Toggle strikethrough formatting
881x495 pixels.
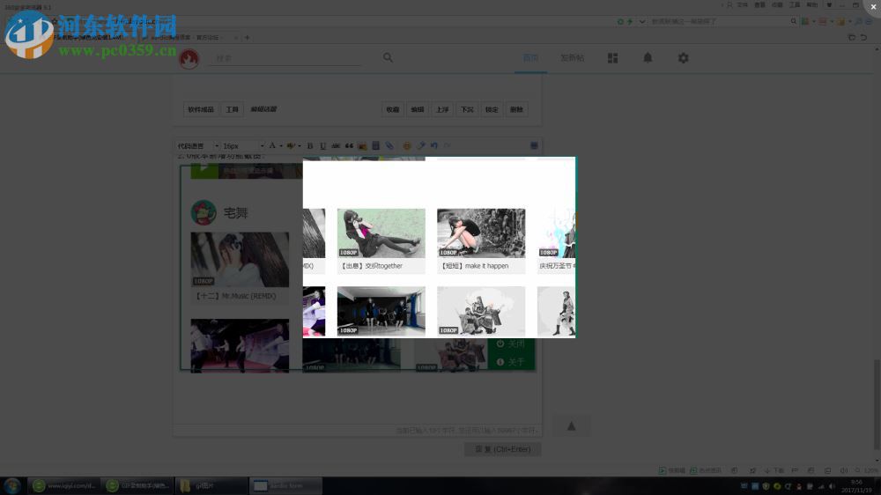336,145
